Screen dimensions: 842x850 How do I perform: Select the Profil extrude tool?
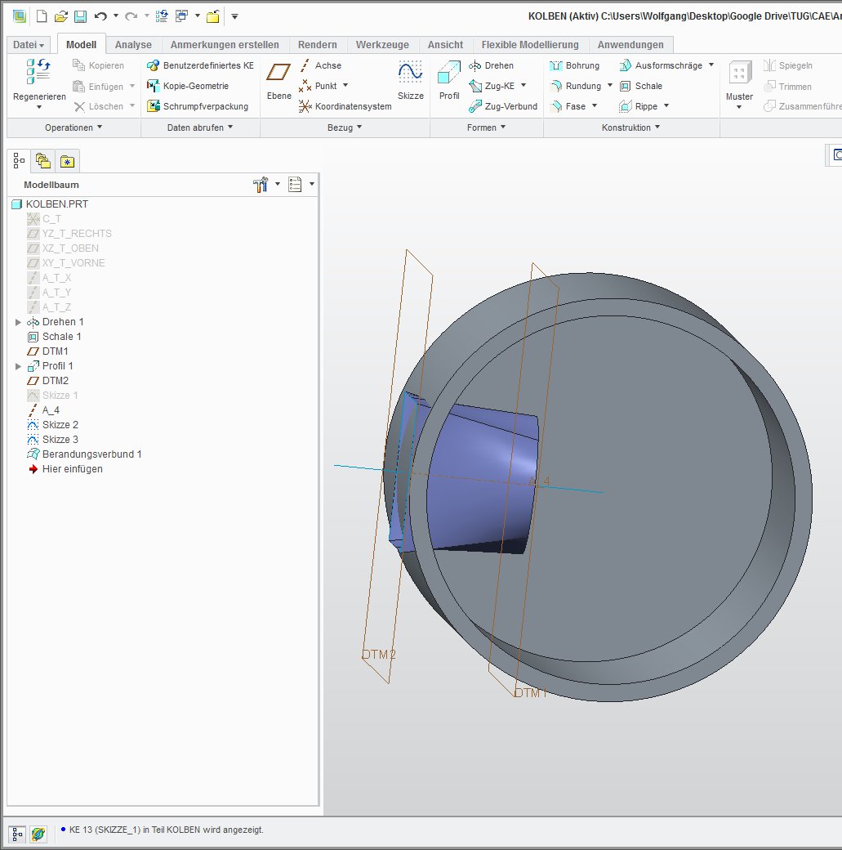point(448,81)
